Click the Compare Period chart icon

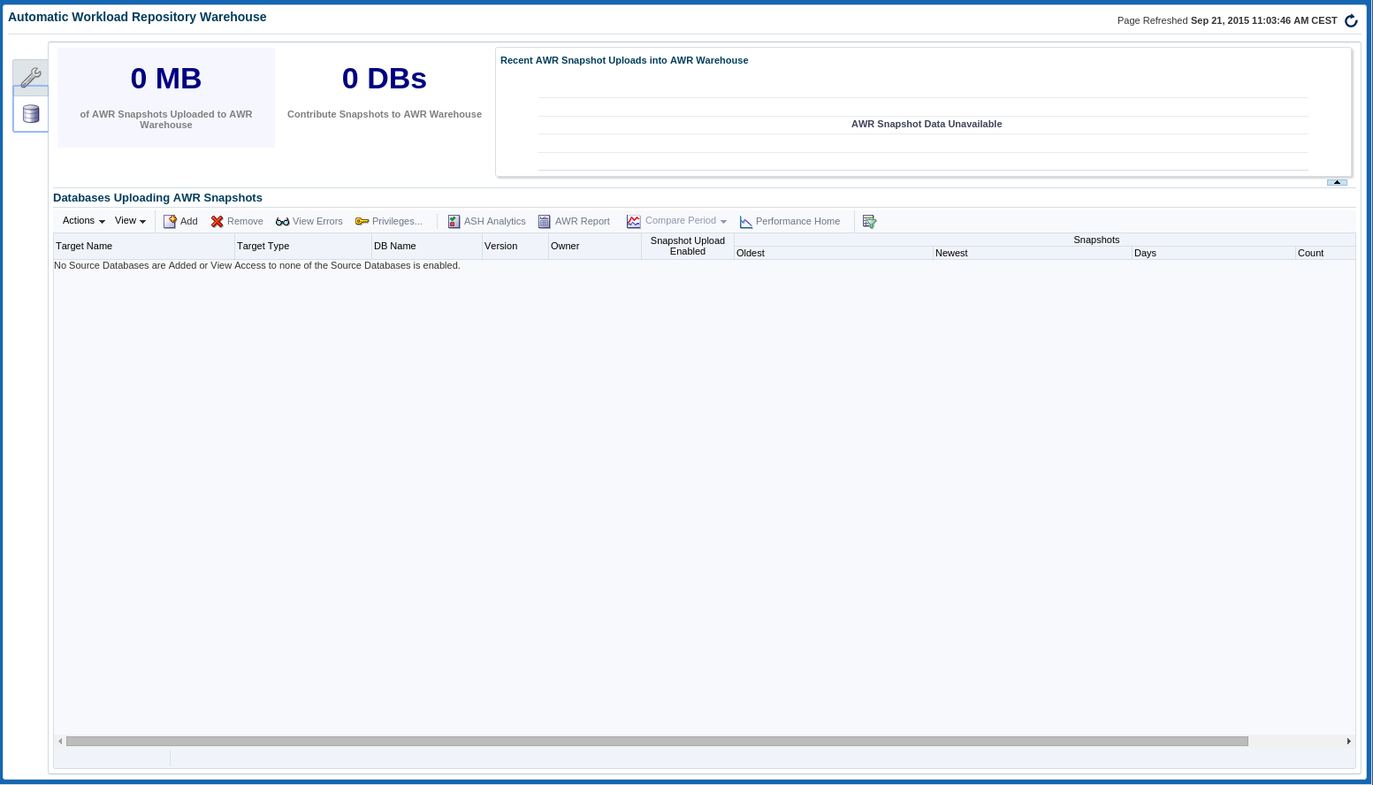pos(633,221)
